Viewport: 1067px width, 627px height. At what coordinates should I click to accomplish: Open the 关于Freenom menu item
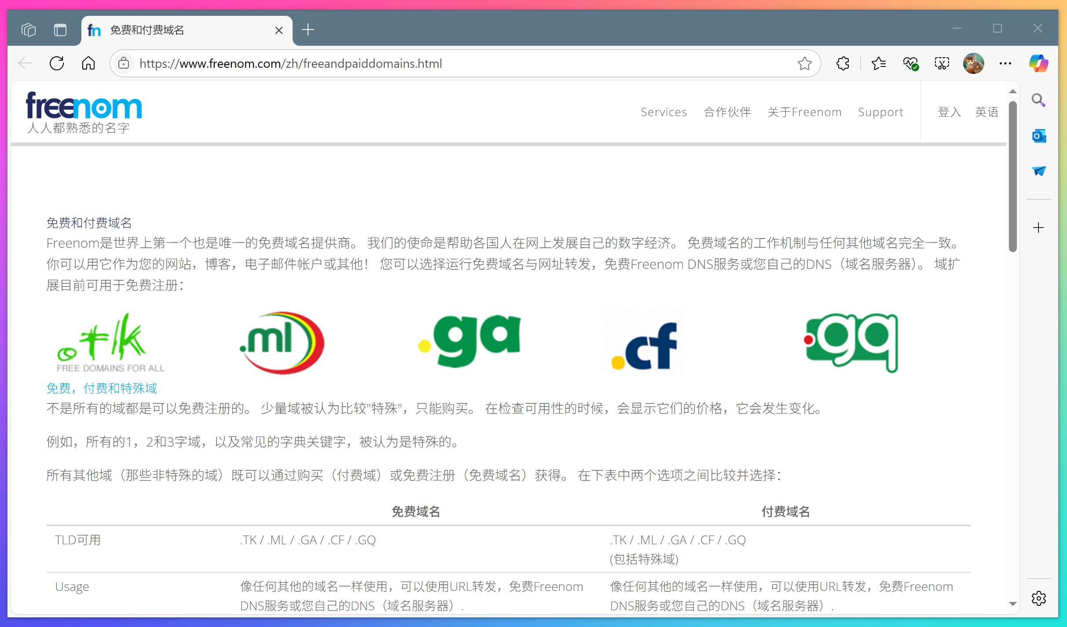click(x=804, y=112)
